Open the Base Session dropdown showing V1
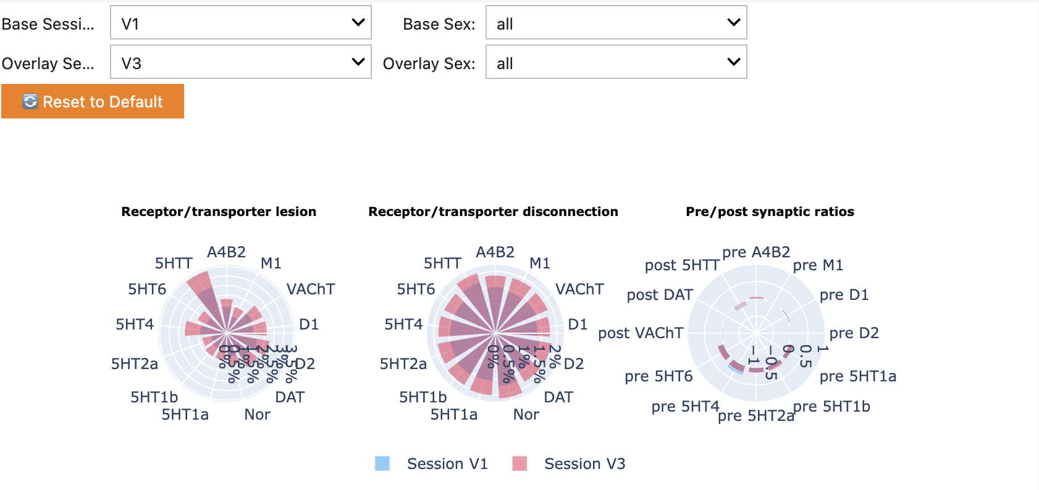The width and height of the screenshot is (1039, 490). tap(240, 22)
